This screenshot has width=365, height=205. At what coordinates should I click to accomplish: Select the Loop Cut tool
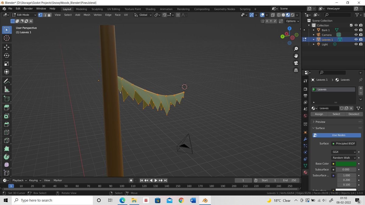click(x=7, y=132)
